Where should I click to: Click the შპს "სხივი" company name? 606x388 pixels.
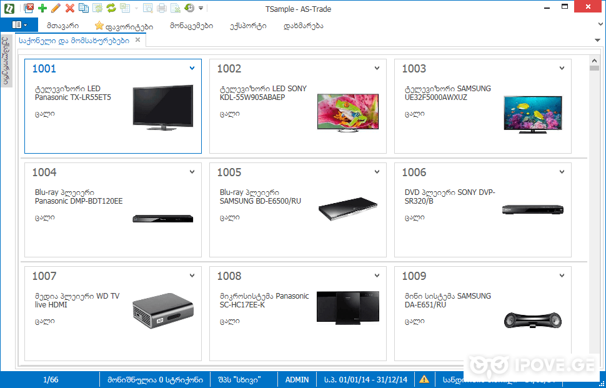pyautogui.click(x=239, y=380)
